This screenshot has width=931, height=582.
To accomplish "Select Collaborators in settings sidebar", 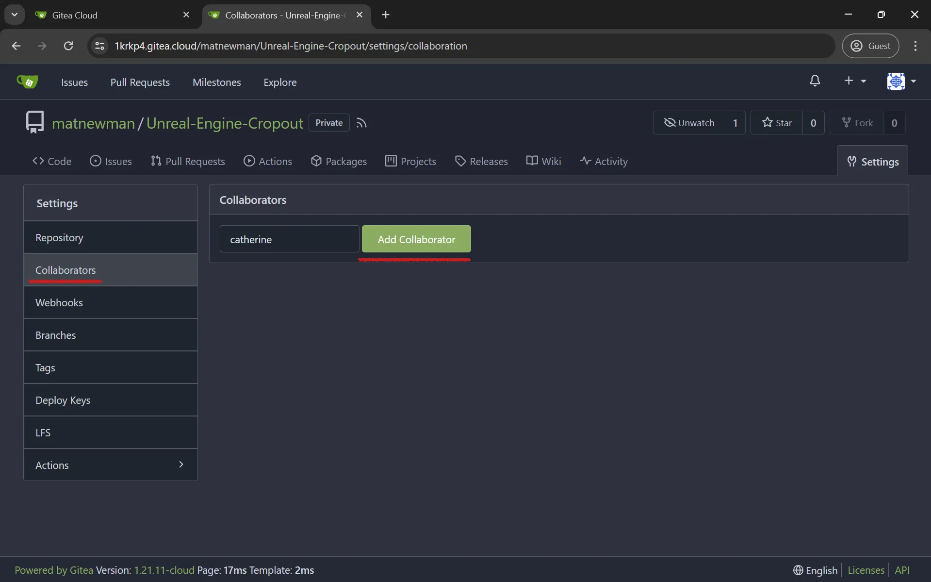I will (111, 270).
